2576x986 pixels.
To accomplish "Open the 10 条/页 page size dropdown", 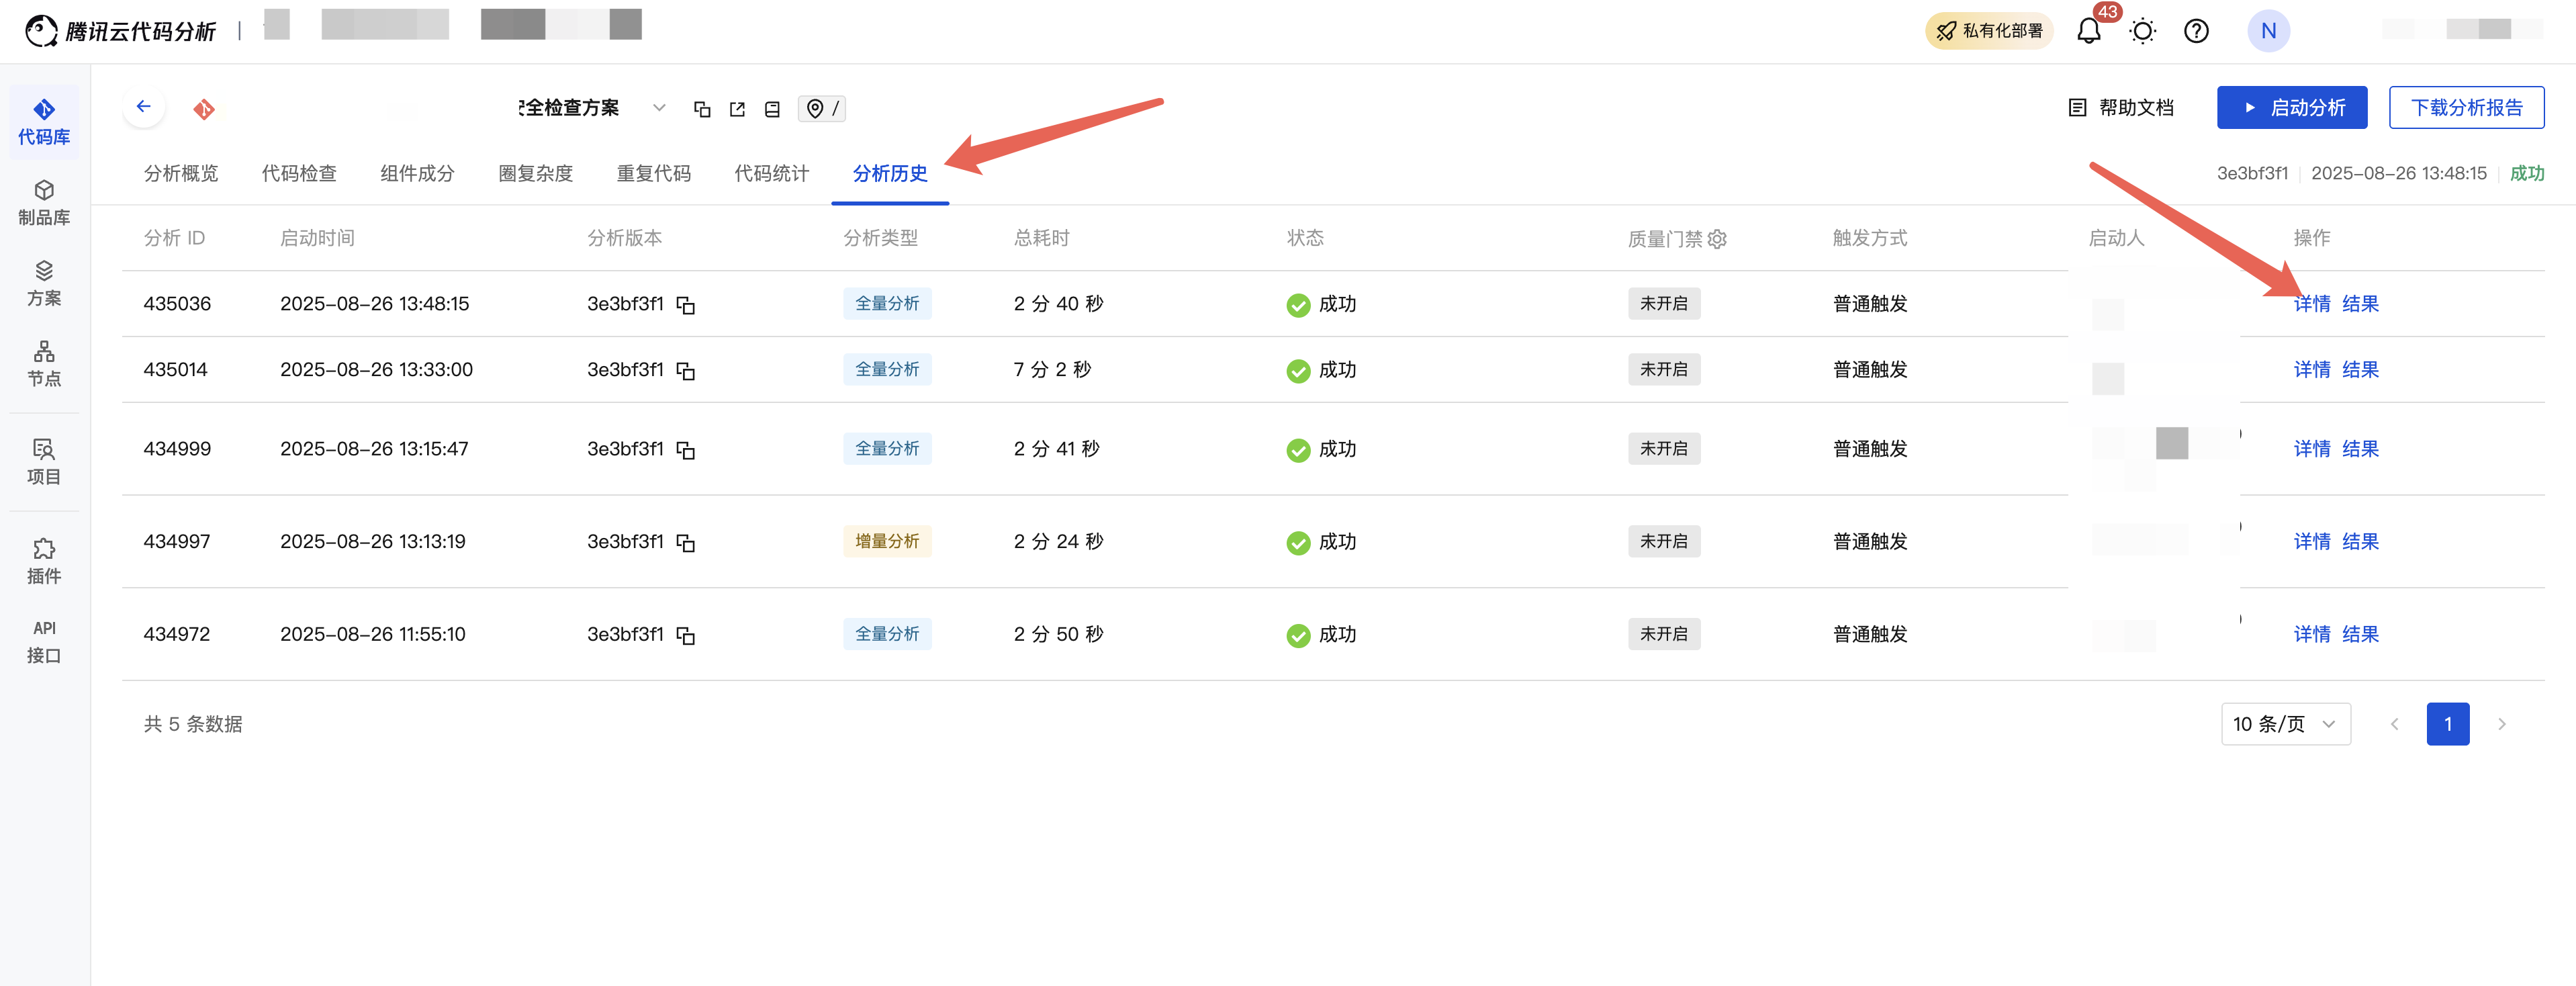I will pos(2285,724).
